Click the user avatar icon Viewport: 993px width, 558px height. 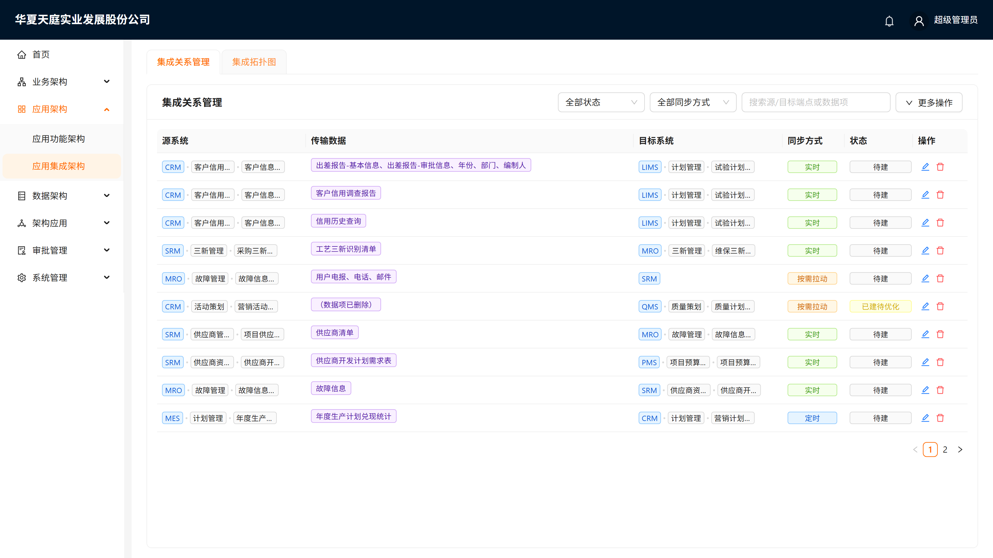coord(919,21)
